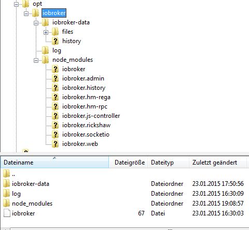Click question-mark icon of iobroker.web
This screenshot has height=230, width=249.
56,144
